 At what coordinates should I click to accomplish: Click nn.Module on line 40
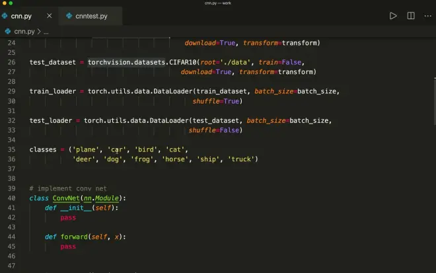pos(101,198)
